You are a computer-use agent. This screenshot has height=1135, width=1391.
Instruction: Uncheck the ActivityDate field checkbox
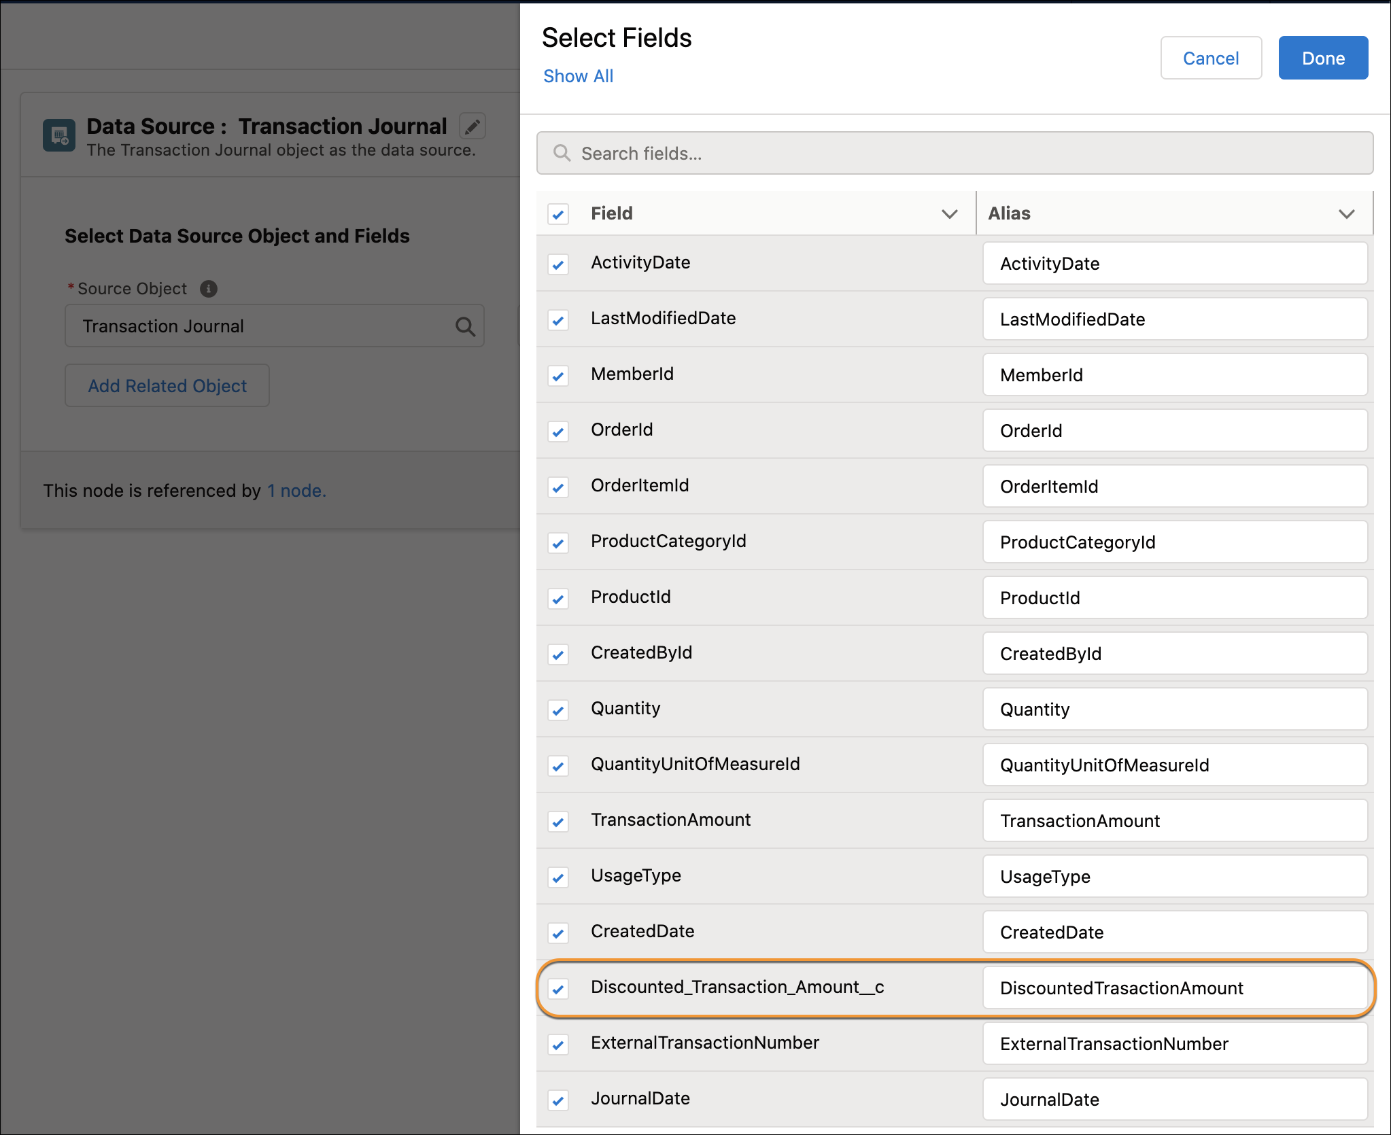[558, 264]
